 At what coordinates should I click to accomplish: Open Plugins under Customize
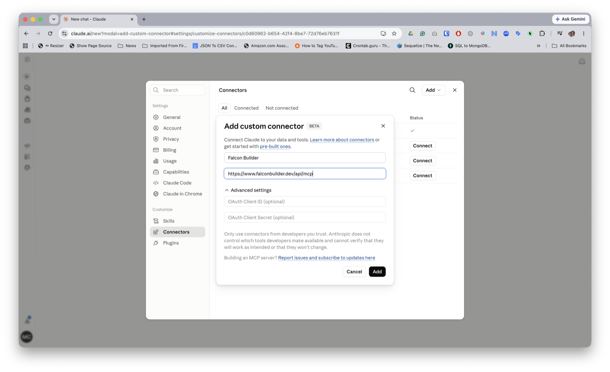pos(177,243)
